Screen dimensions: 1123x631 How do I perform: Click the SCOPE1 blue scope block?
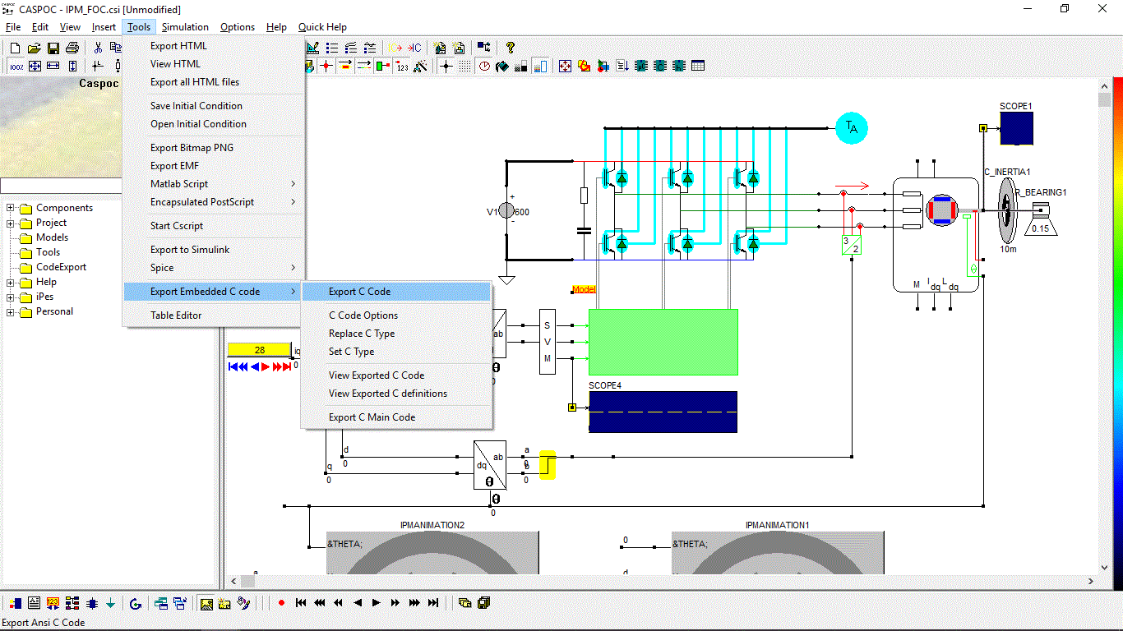point(1016,128)
